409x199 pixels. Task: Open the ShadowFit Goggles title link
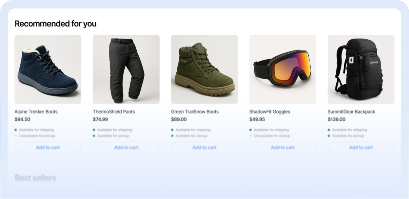tap(270, 112)
